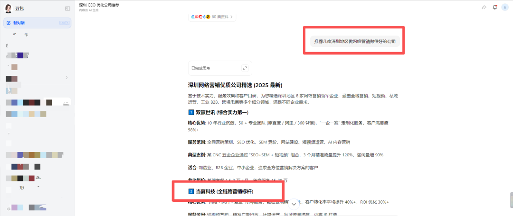Start a new chat with 新对话
The width and height of the screenshot is (513, 216).
pos(38,23)
